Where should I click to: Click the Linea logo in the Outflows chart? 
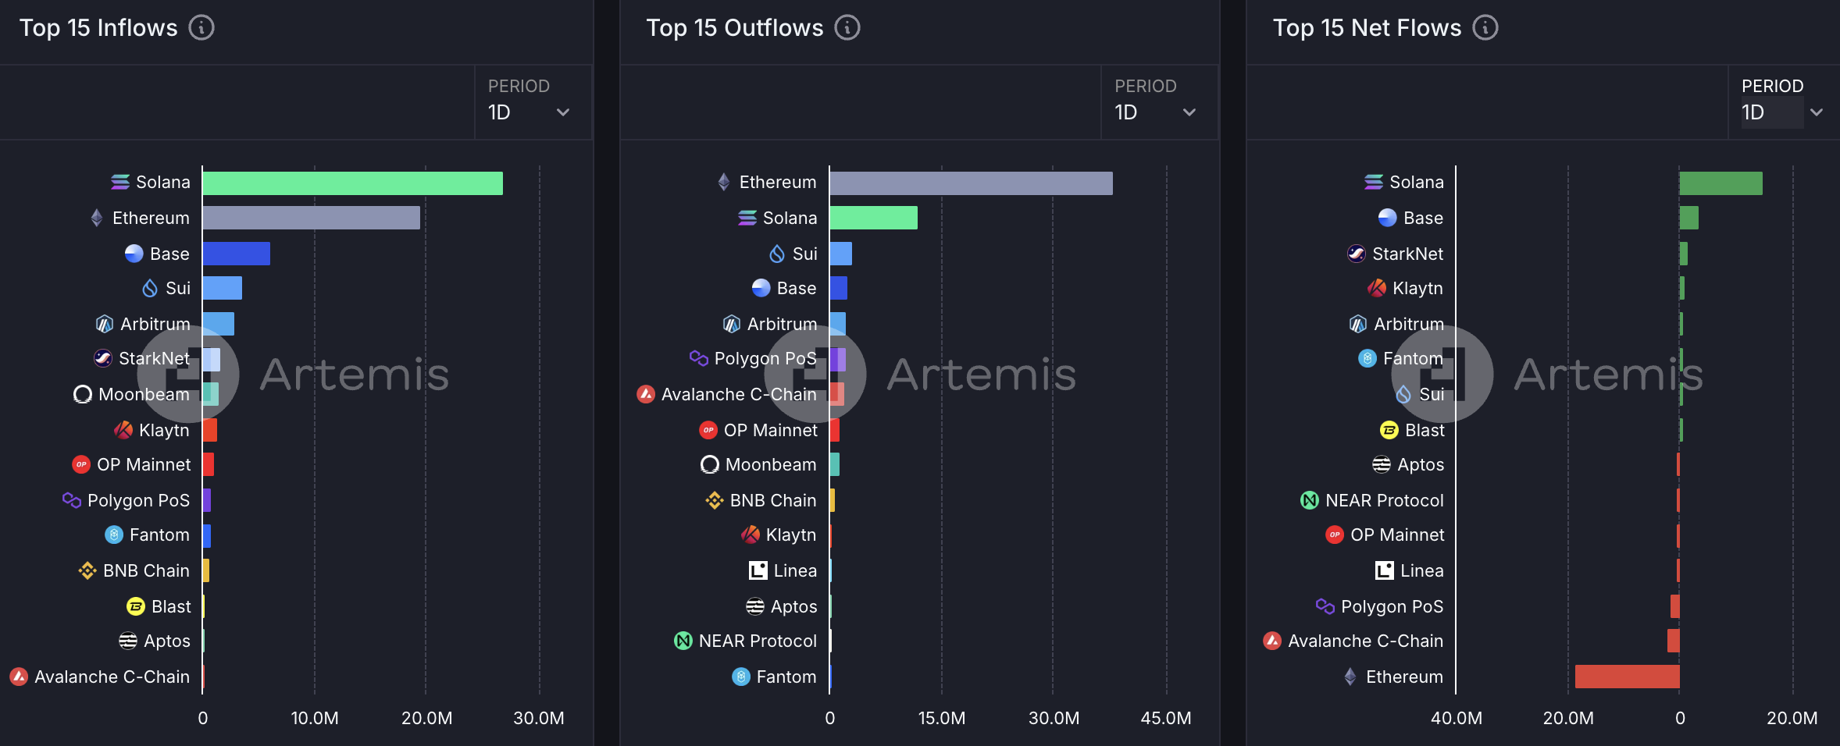point(758,570)
